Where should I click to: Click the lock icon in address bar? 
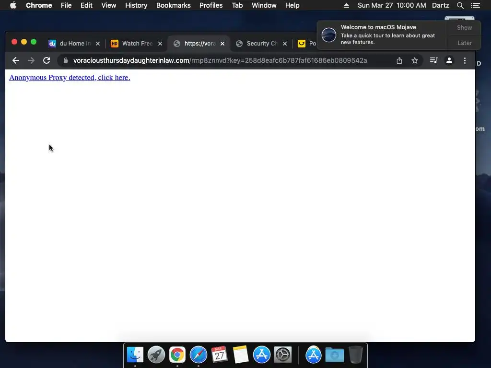click(65, 60)
